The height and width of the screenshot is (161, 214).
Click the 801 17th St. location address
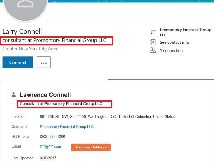pyautogui.click(x=107, y=117)
